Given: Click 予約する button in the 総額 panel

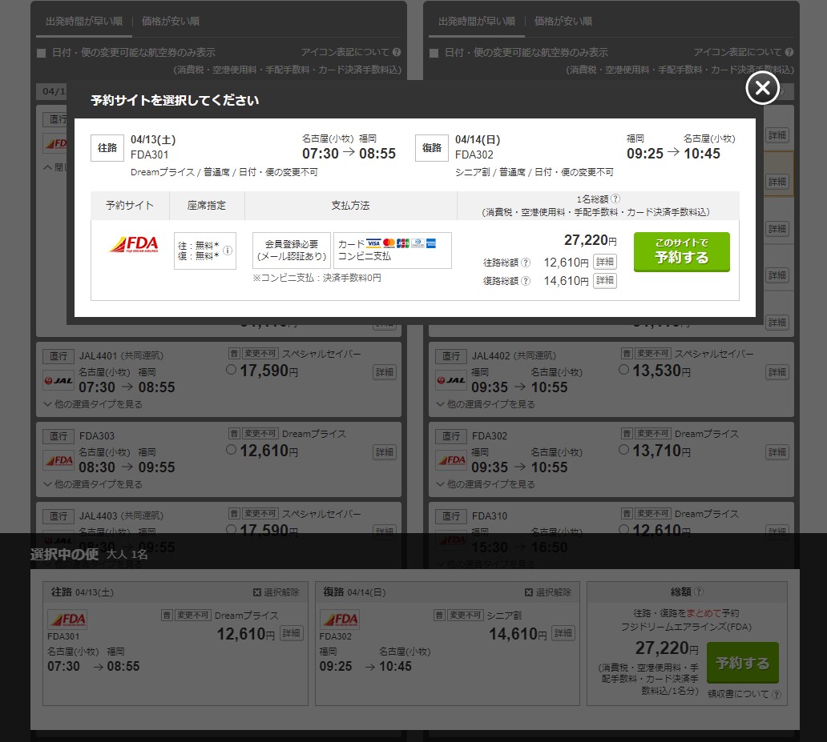Looking at the screenshot, I should (742, 663).
